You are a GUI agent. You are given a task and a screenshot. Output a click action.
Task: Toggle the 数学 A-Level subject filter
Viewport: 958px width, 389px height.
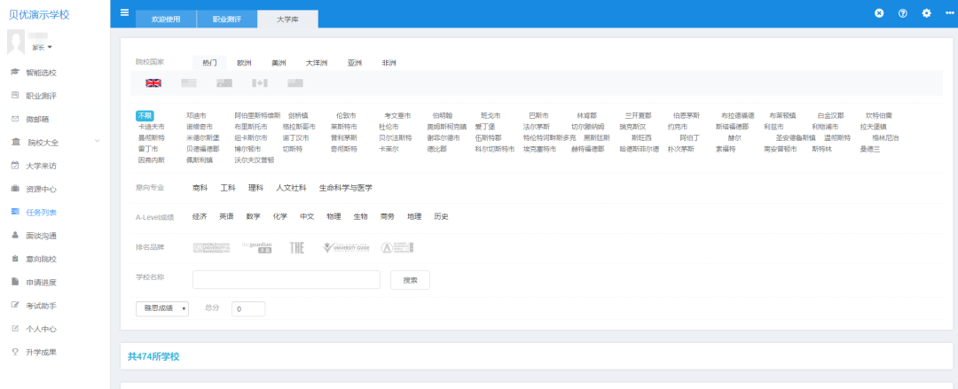(253, 216)
